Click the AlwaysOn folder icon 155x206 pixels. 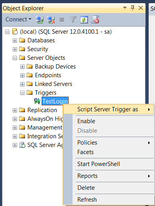22,118
